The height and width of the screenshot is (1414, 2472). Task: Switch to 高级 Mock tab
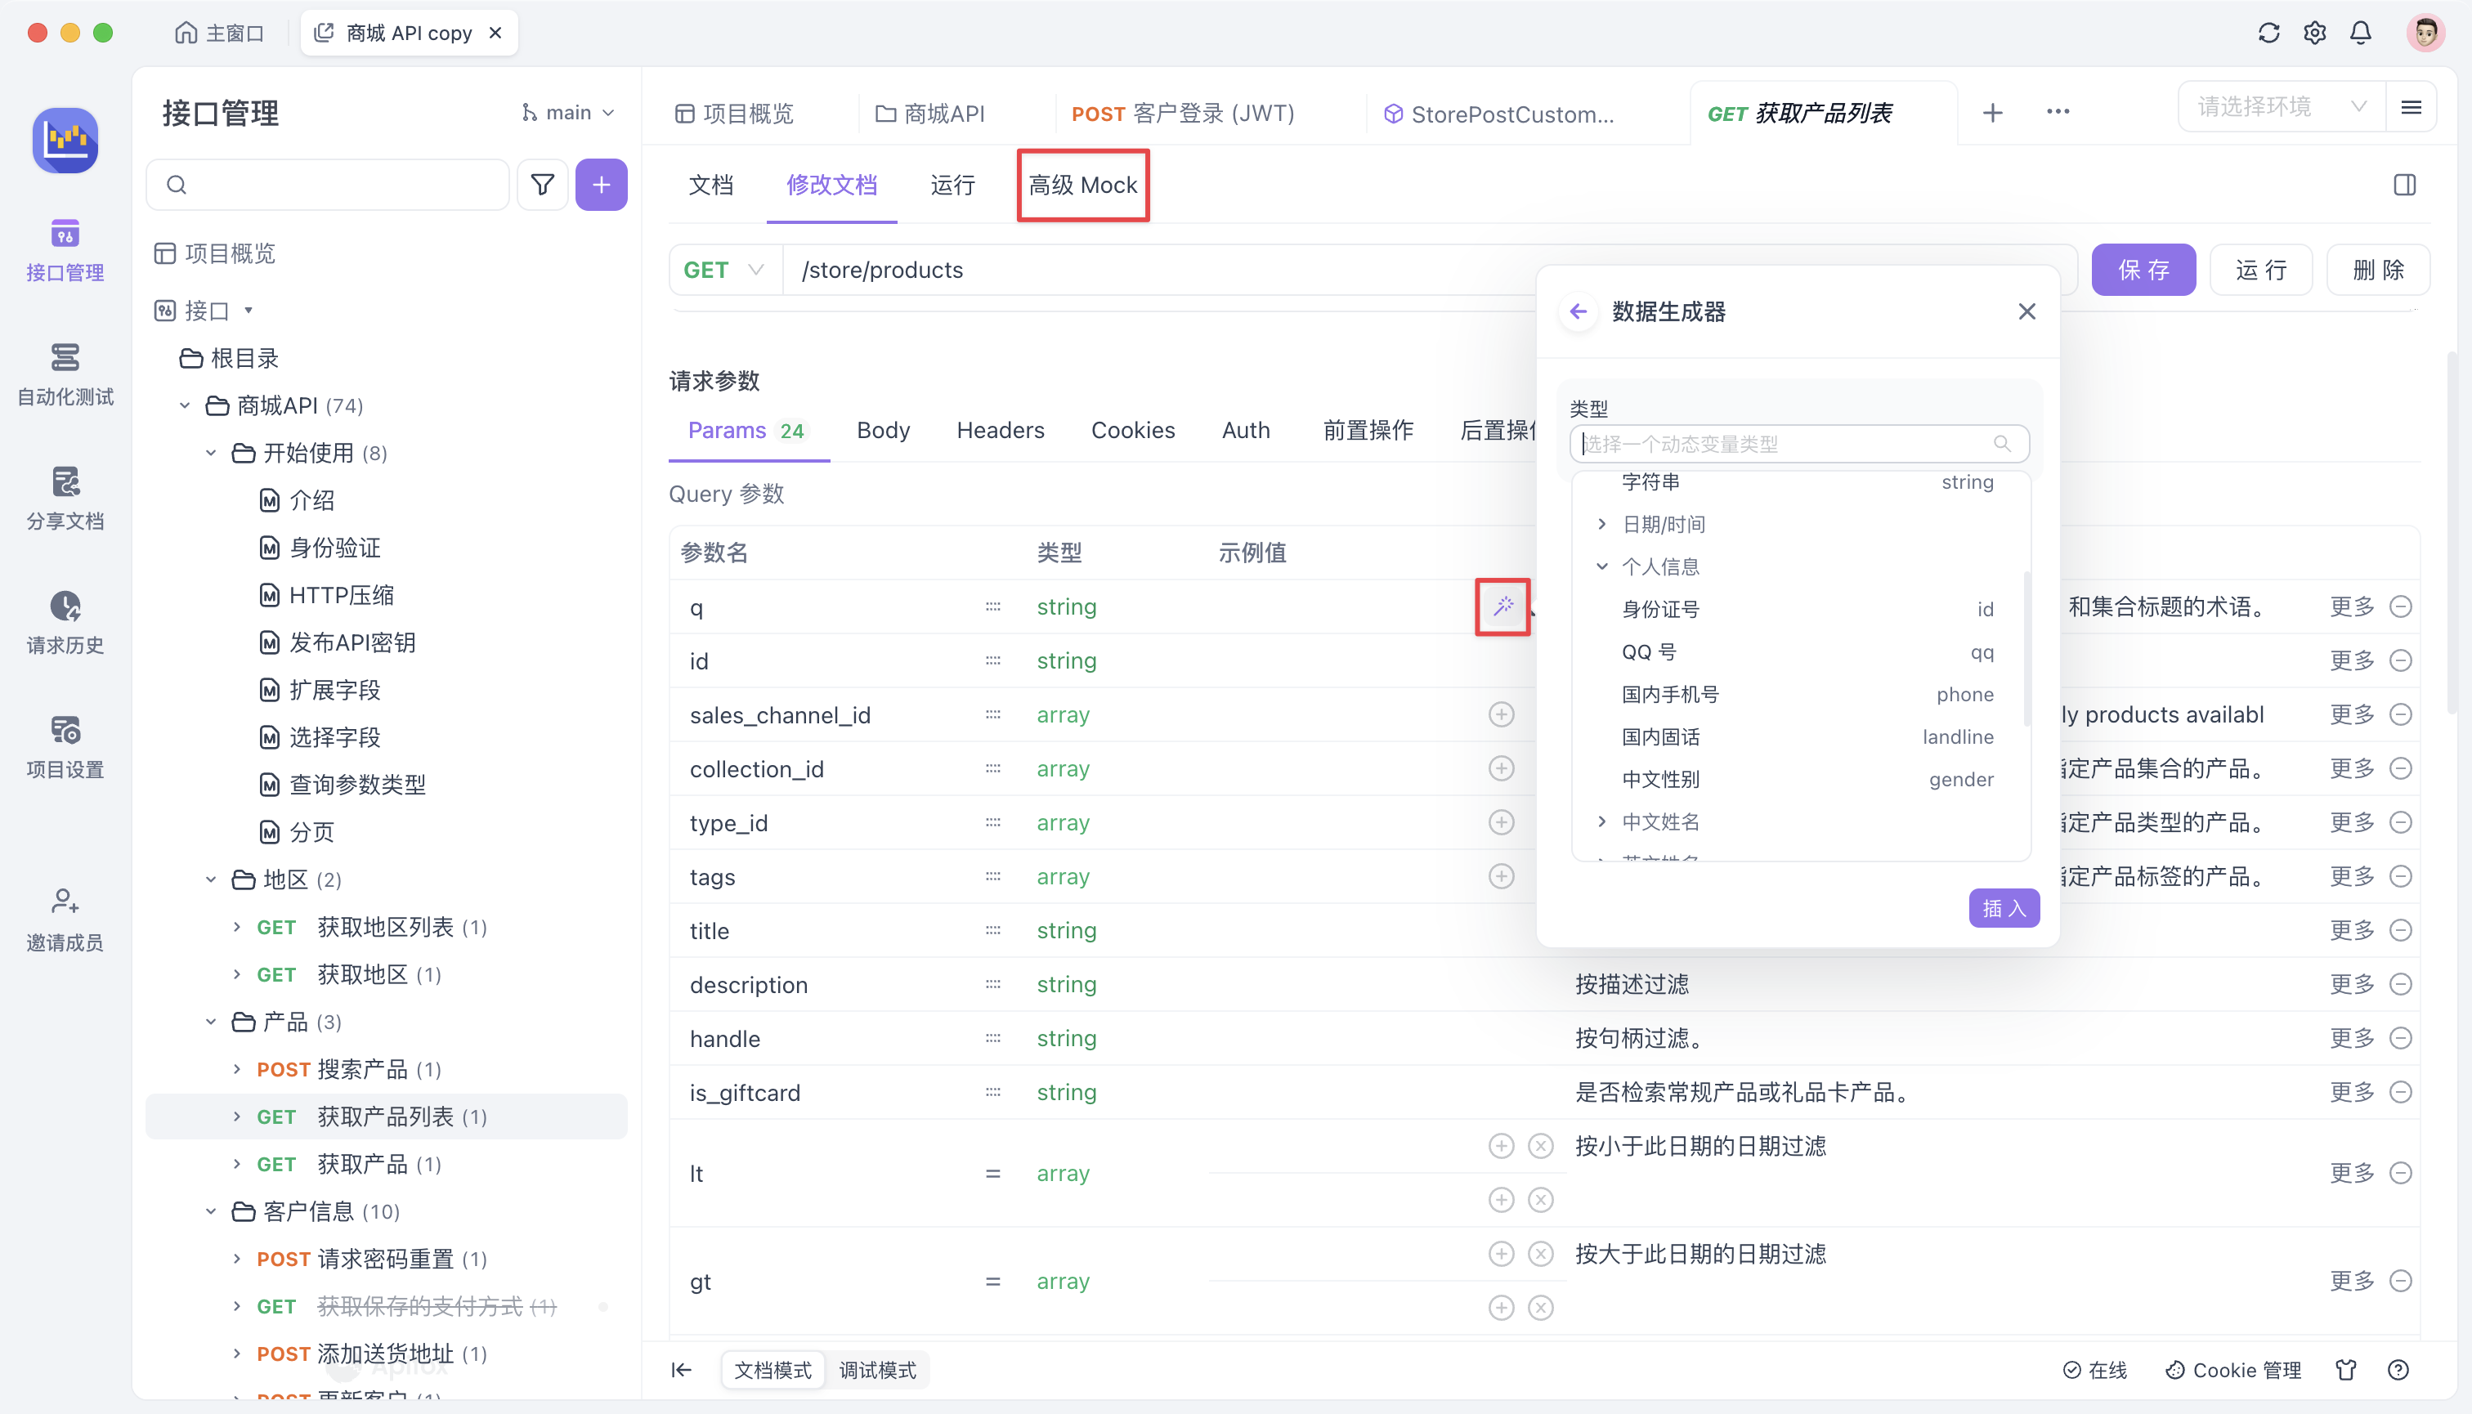pyautogui.click(x=1082, y=185)
